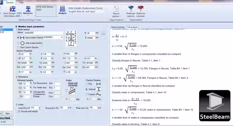This screenshot has height=126, width=233.
Task: Click the Sxx field showing 2340
Action: click(x=25, y=67)
